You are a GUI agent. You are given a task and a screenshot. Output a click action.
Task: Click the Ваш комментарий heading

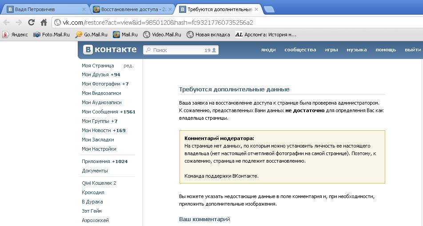pyautogui.click(x=204, y=219)
